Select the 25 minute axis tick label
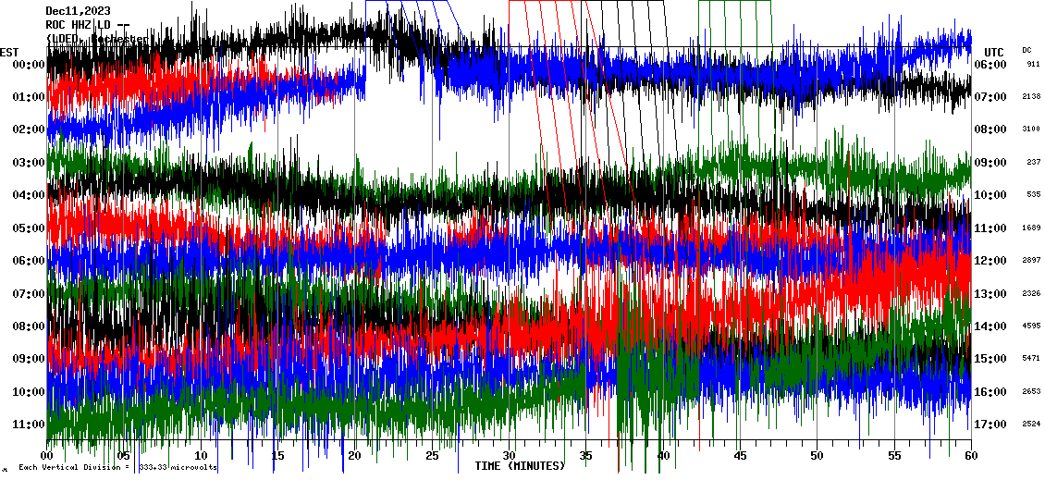Viewport: 1045px width, 480px height. pyautogui.click(x=432, y=456)
